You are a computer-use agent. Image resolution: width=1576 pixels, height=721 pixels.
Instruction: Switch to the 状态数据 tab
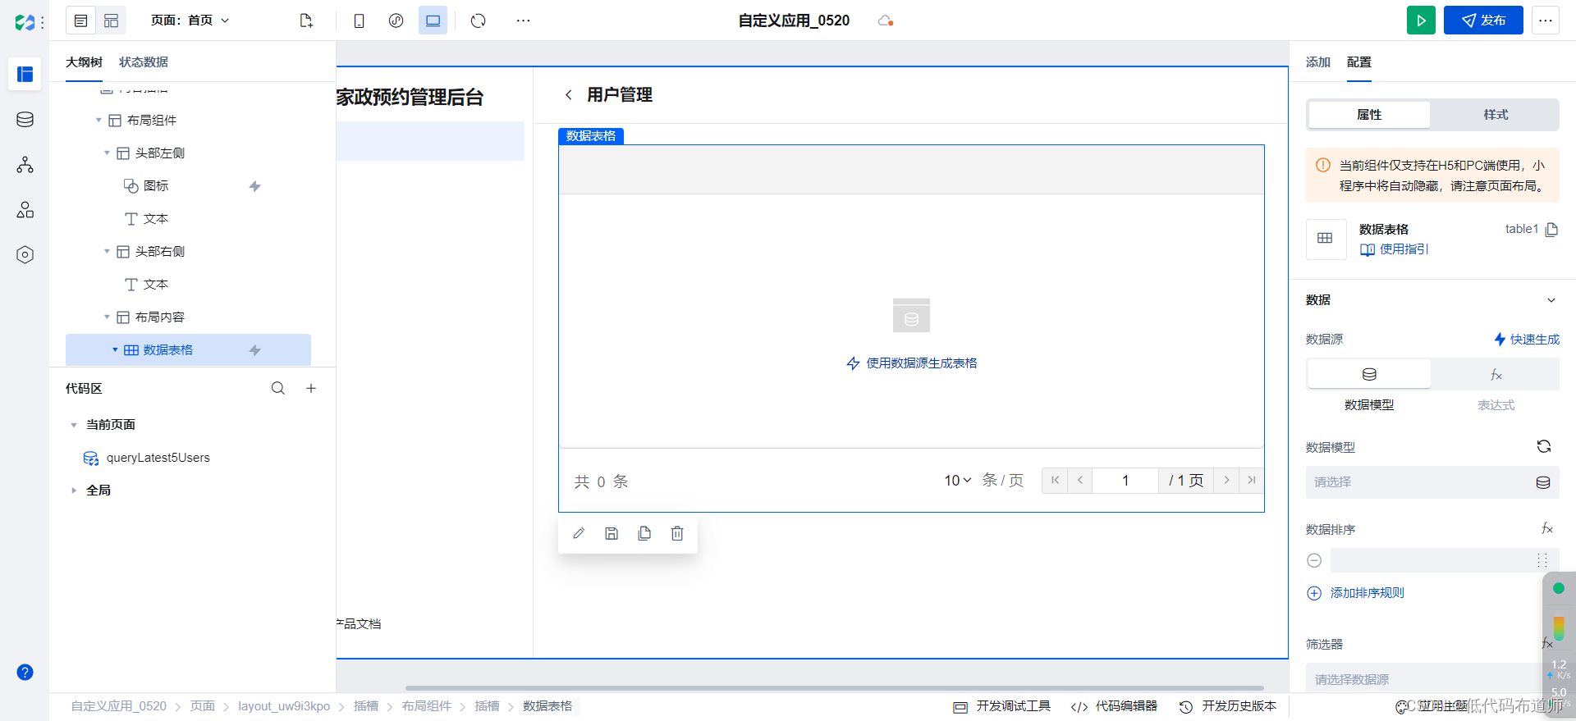point(144,62)
